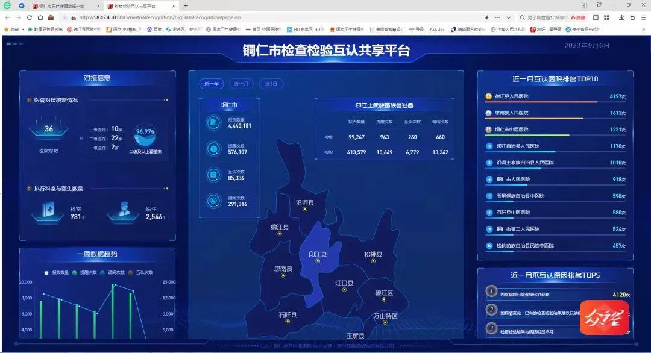Click the 科室 department icon
This screenshot has height=353, width=651.
tap(48, 212)
